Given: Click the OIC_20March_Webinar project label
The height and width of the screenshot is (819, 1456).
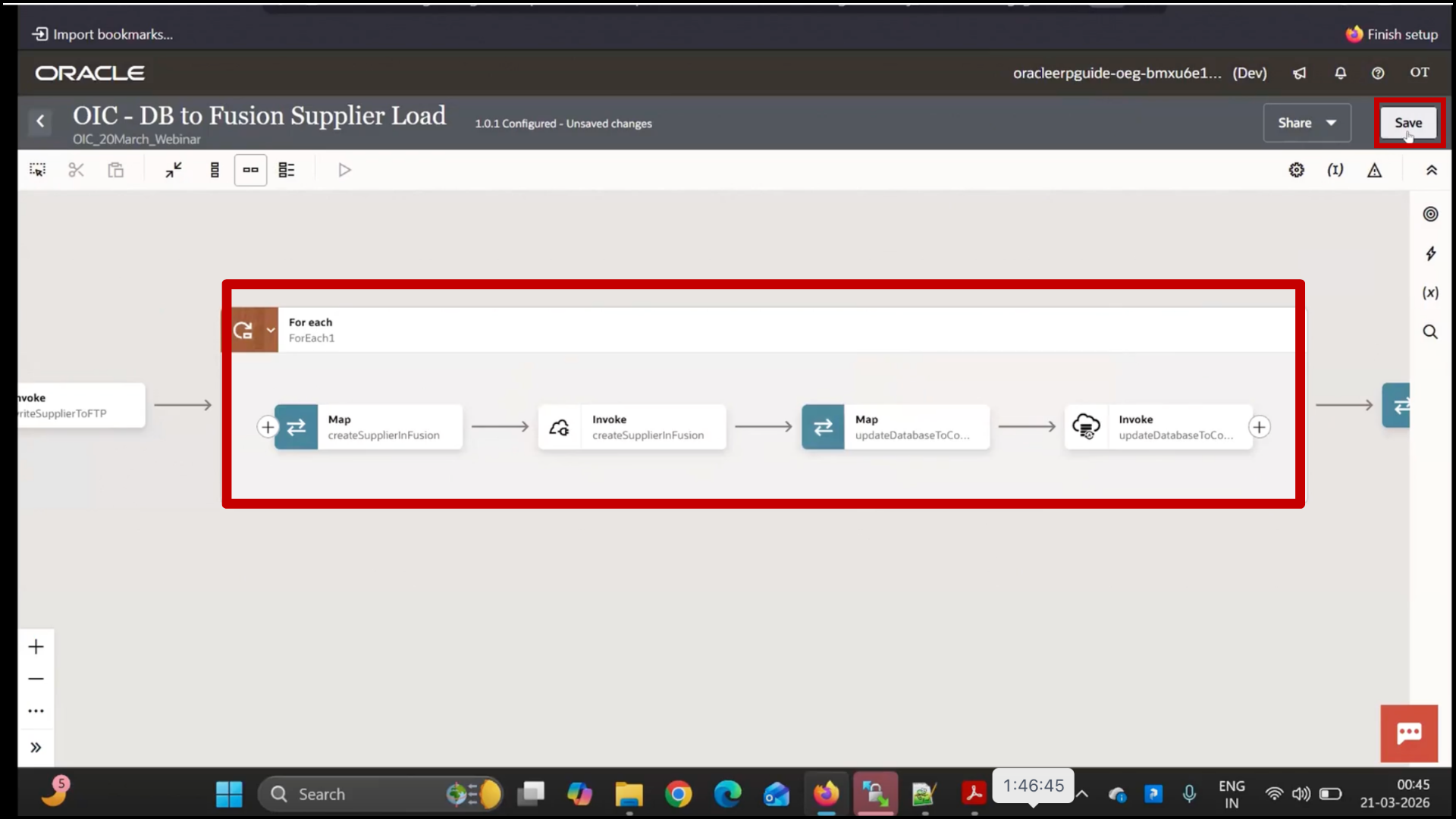Looking at the screenshot, I should (x=136, y=140).
